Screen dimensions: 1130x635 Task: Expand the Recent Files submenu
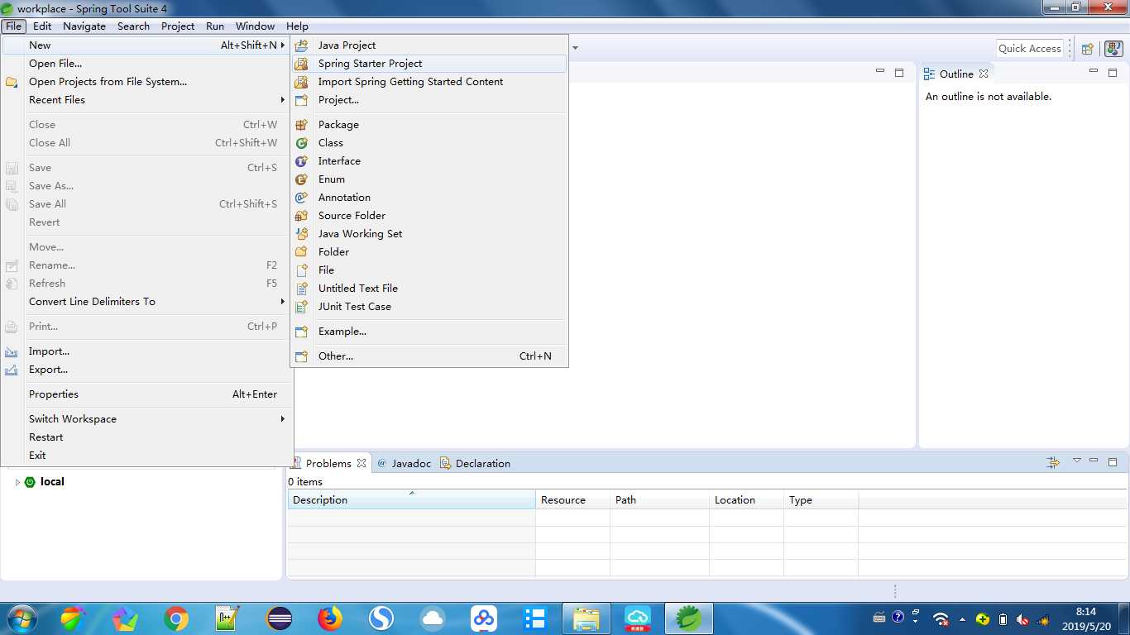[x=146, y=100]
